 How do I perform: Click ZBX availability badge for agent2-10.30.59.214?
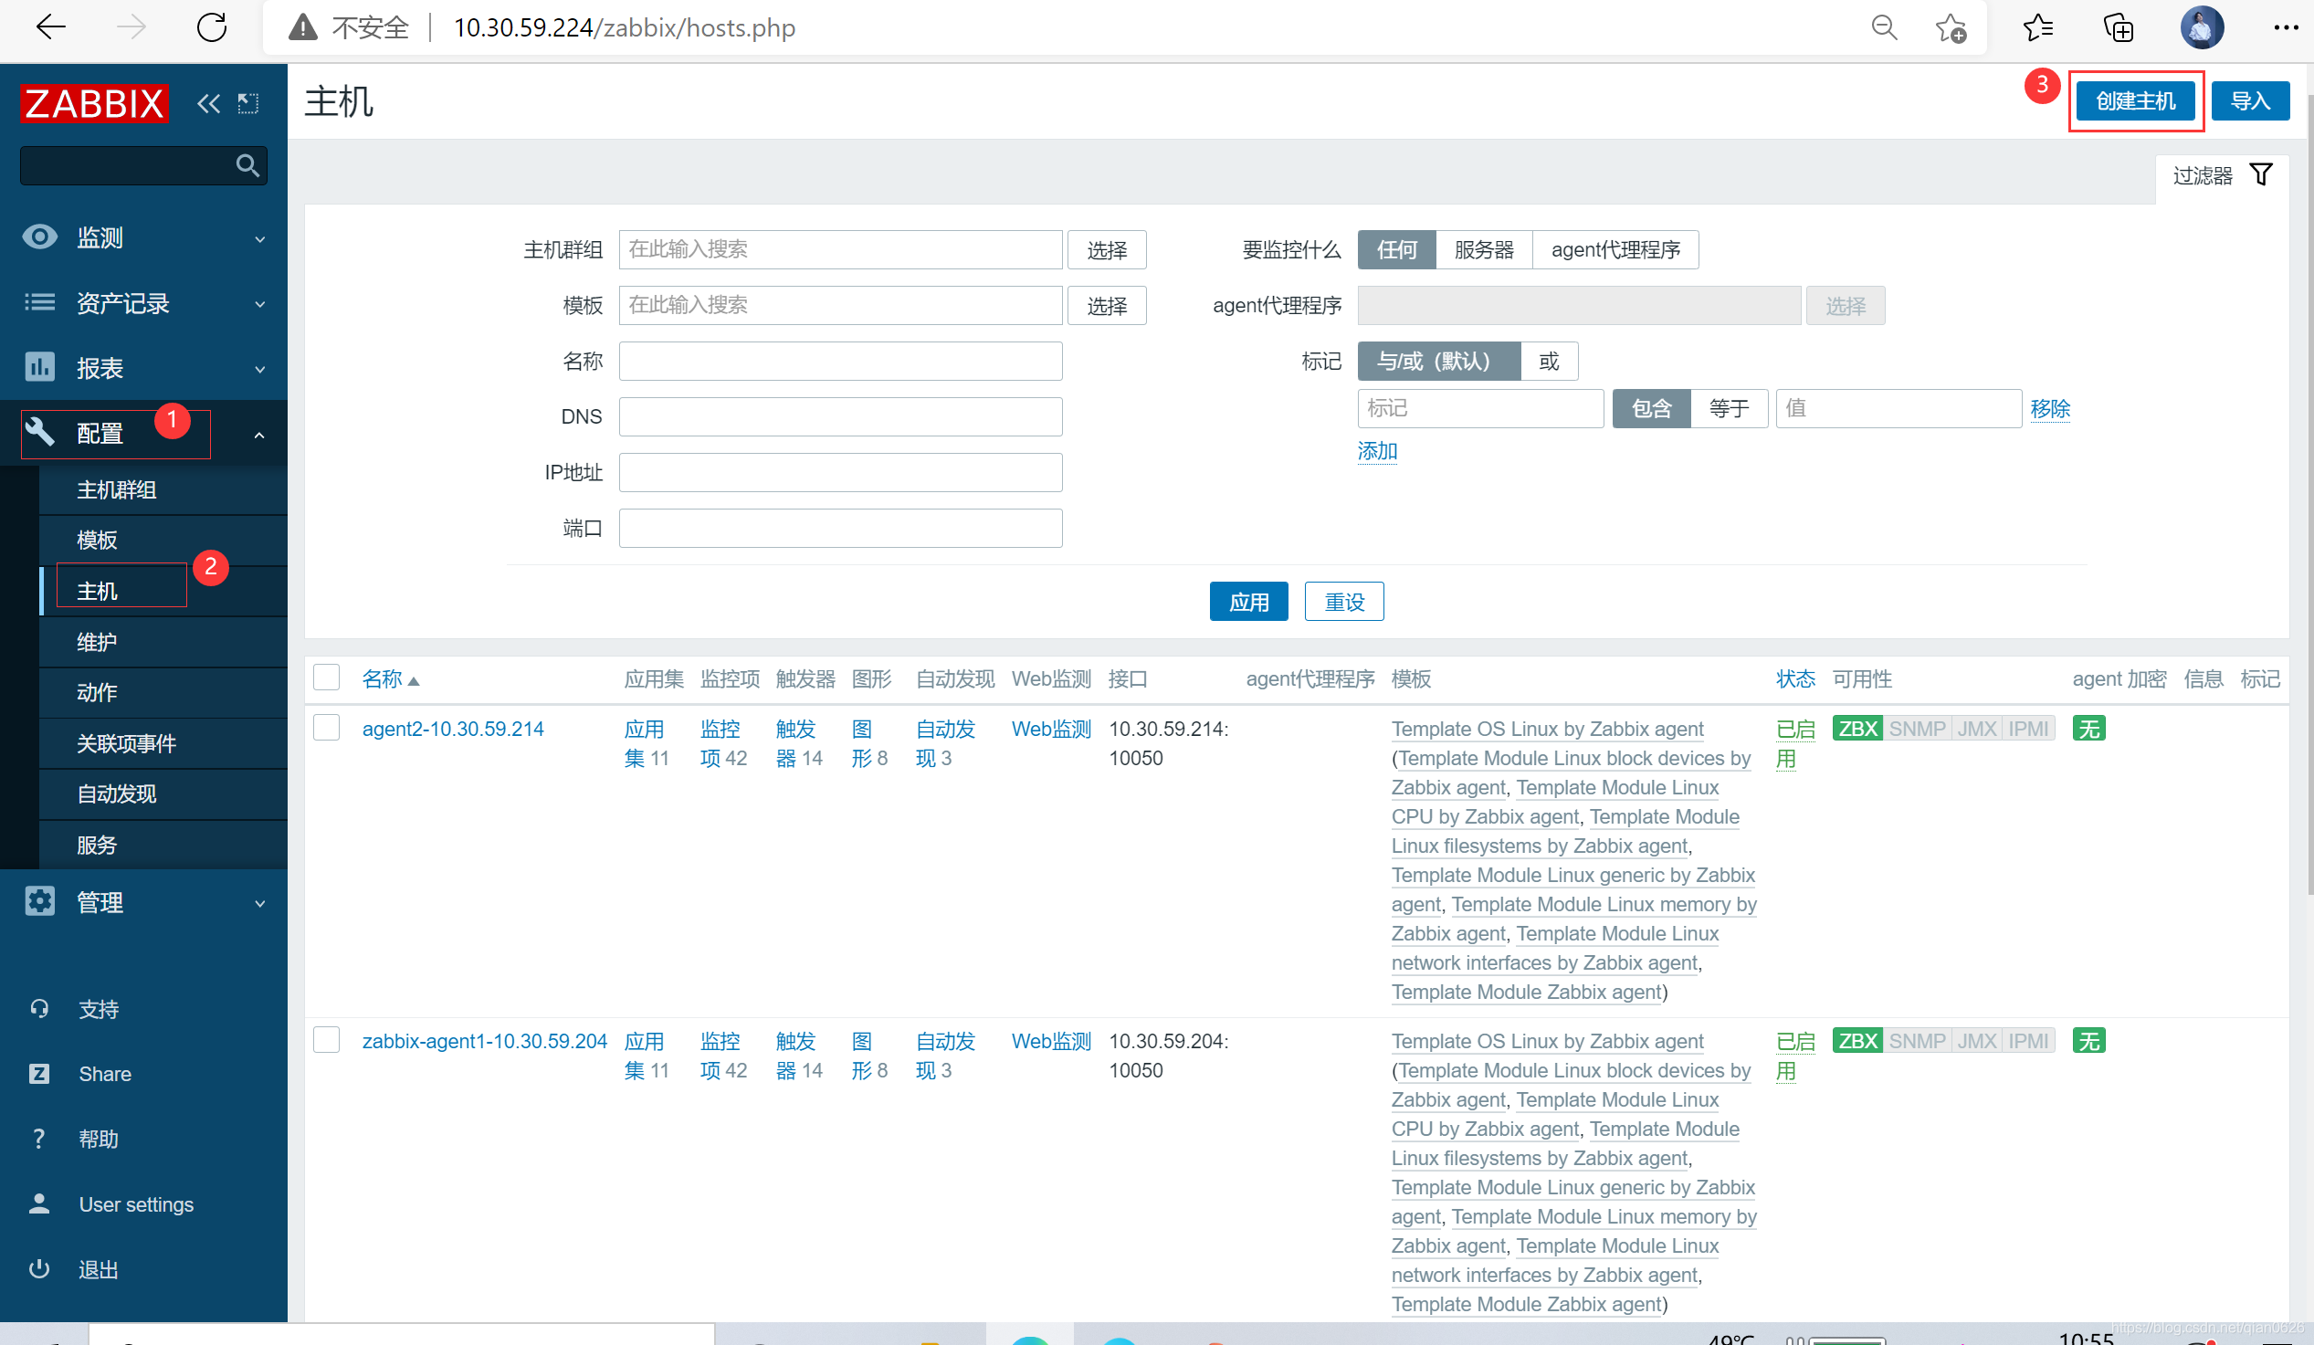tap(1857, 729)
